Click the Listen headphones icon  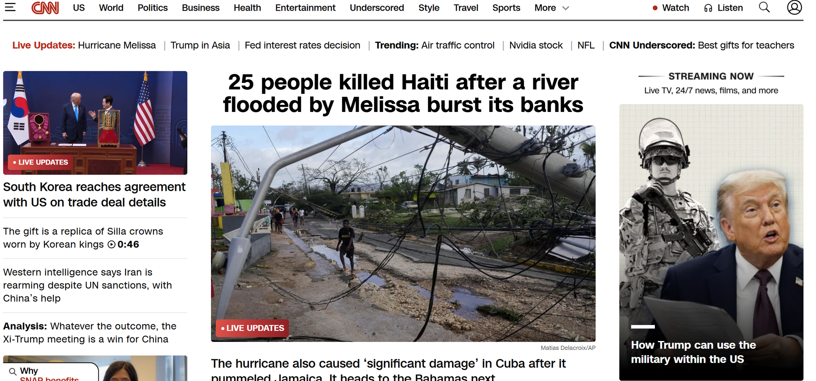tap(708, 8)
